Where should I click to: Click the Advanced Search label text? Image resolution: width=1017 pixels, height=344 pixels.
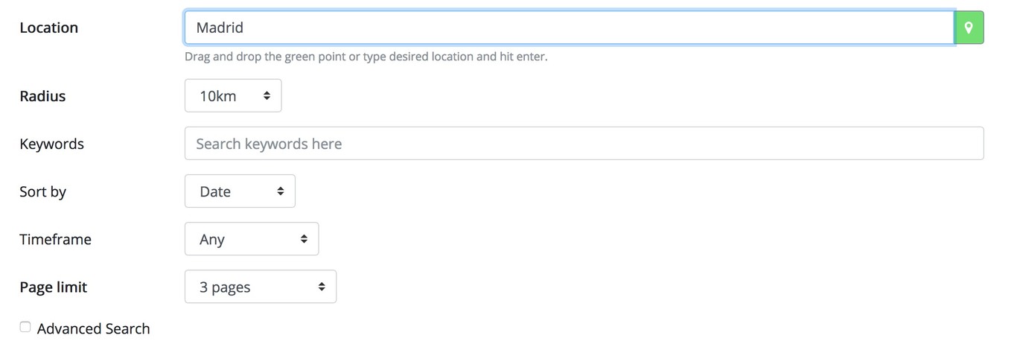coord(93,328)
